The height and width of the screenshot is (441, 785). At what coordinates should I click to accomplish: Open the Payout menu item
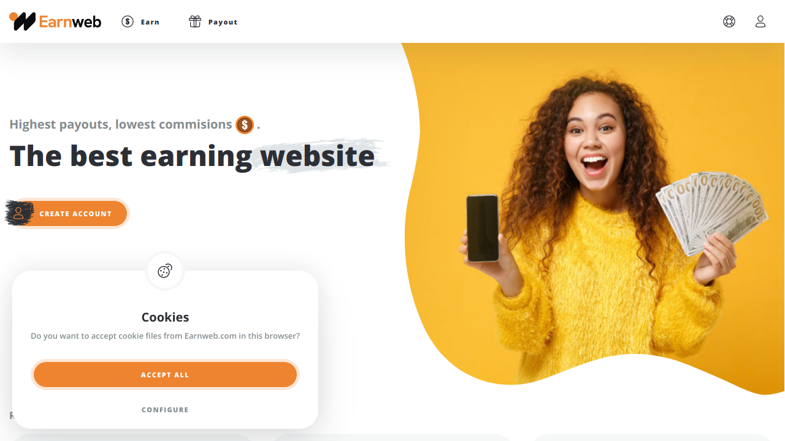[x=213, y=22]
